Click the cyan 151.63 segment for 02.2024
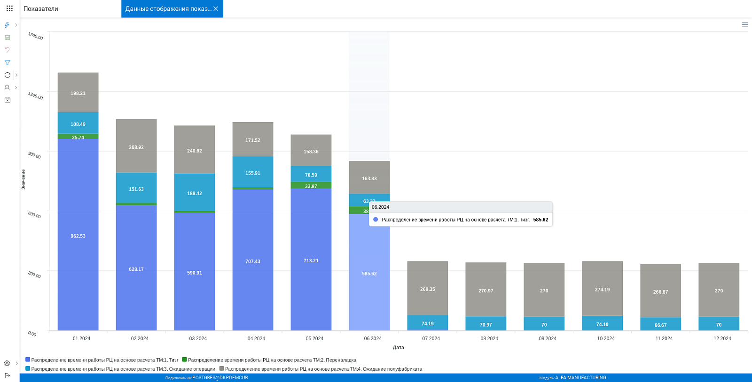The height and width of the screenshot is (382, 752). pyautogui.click(x=136, y=188)
